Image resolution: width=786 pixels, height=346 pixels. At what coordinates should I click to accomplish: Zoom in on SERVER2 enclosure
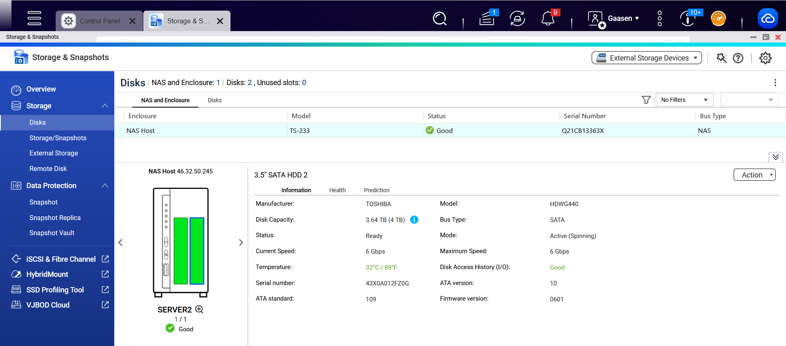[x=199, y=309]
